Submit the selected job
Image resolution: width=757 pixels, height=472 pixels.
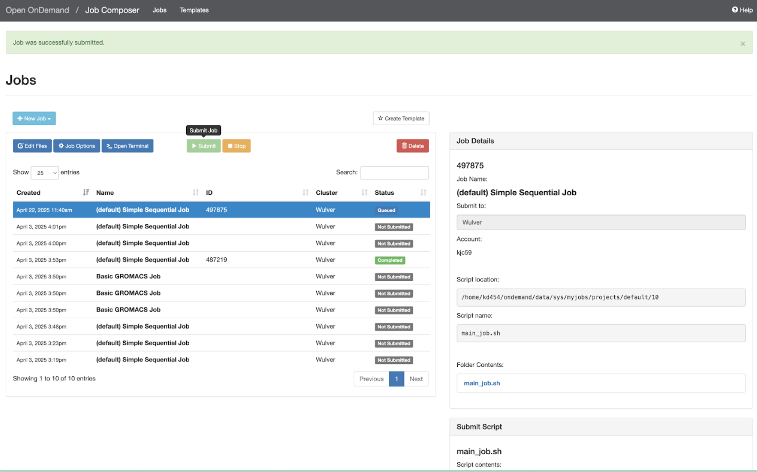204,146
